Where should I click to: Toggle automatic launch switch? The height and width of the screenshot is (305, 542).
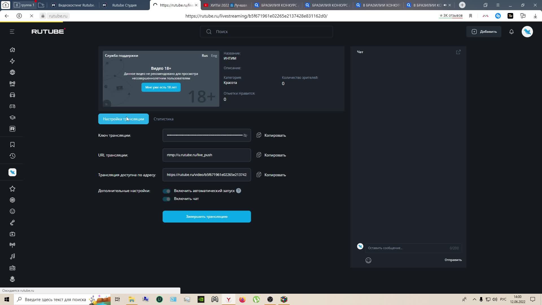tap(167, 191)
